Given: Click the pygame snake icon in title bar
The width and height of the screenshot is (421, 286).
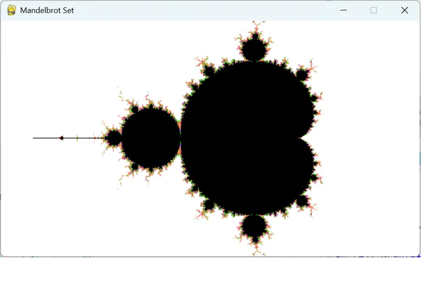Looking at the screenshot, I should [11, 10].
